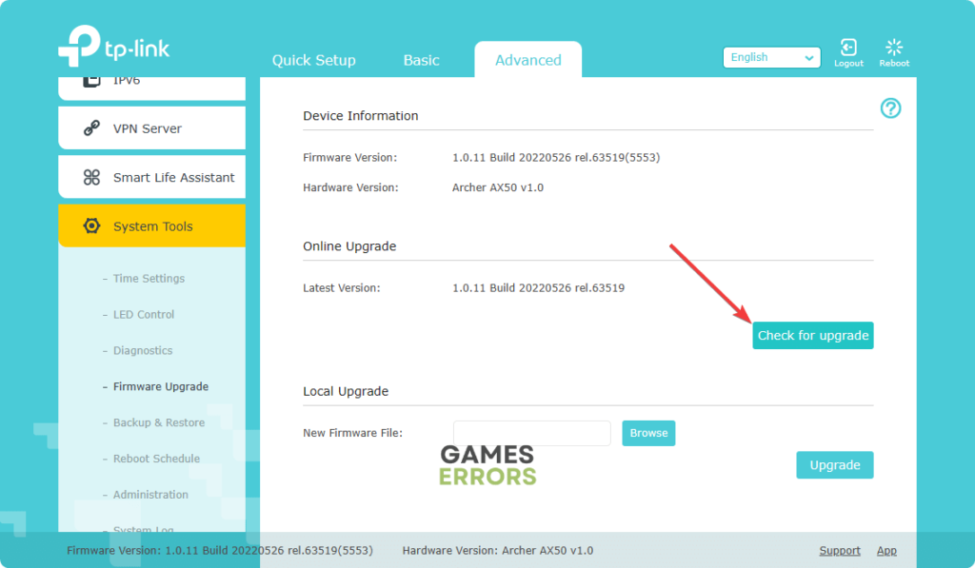
Task: Open the App link at bottom
Action: point(886,550)
